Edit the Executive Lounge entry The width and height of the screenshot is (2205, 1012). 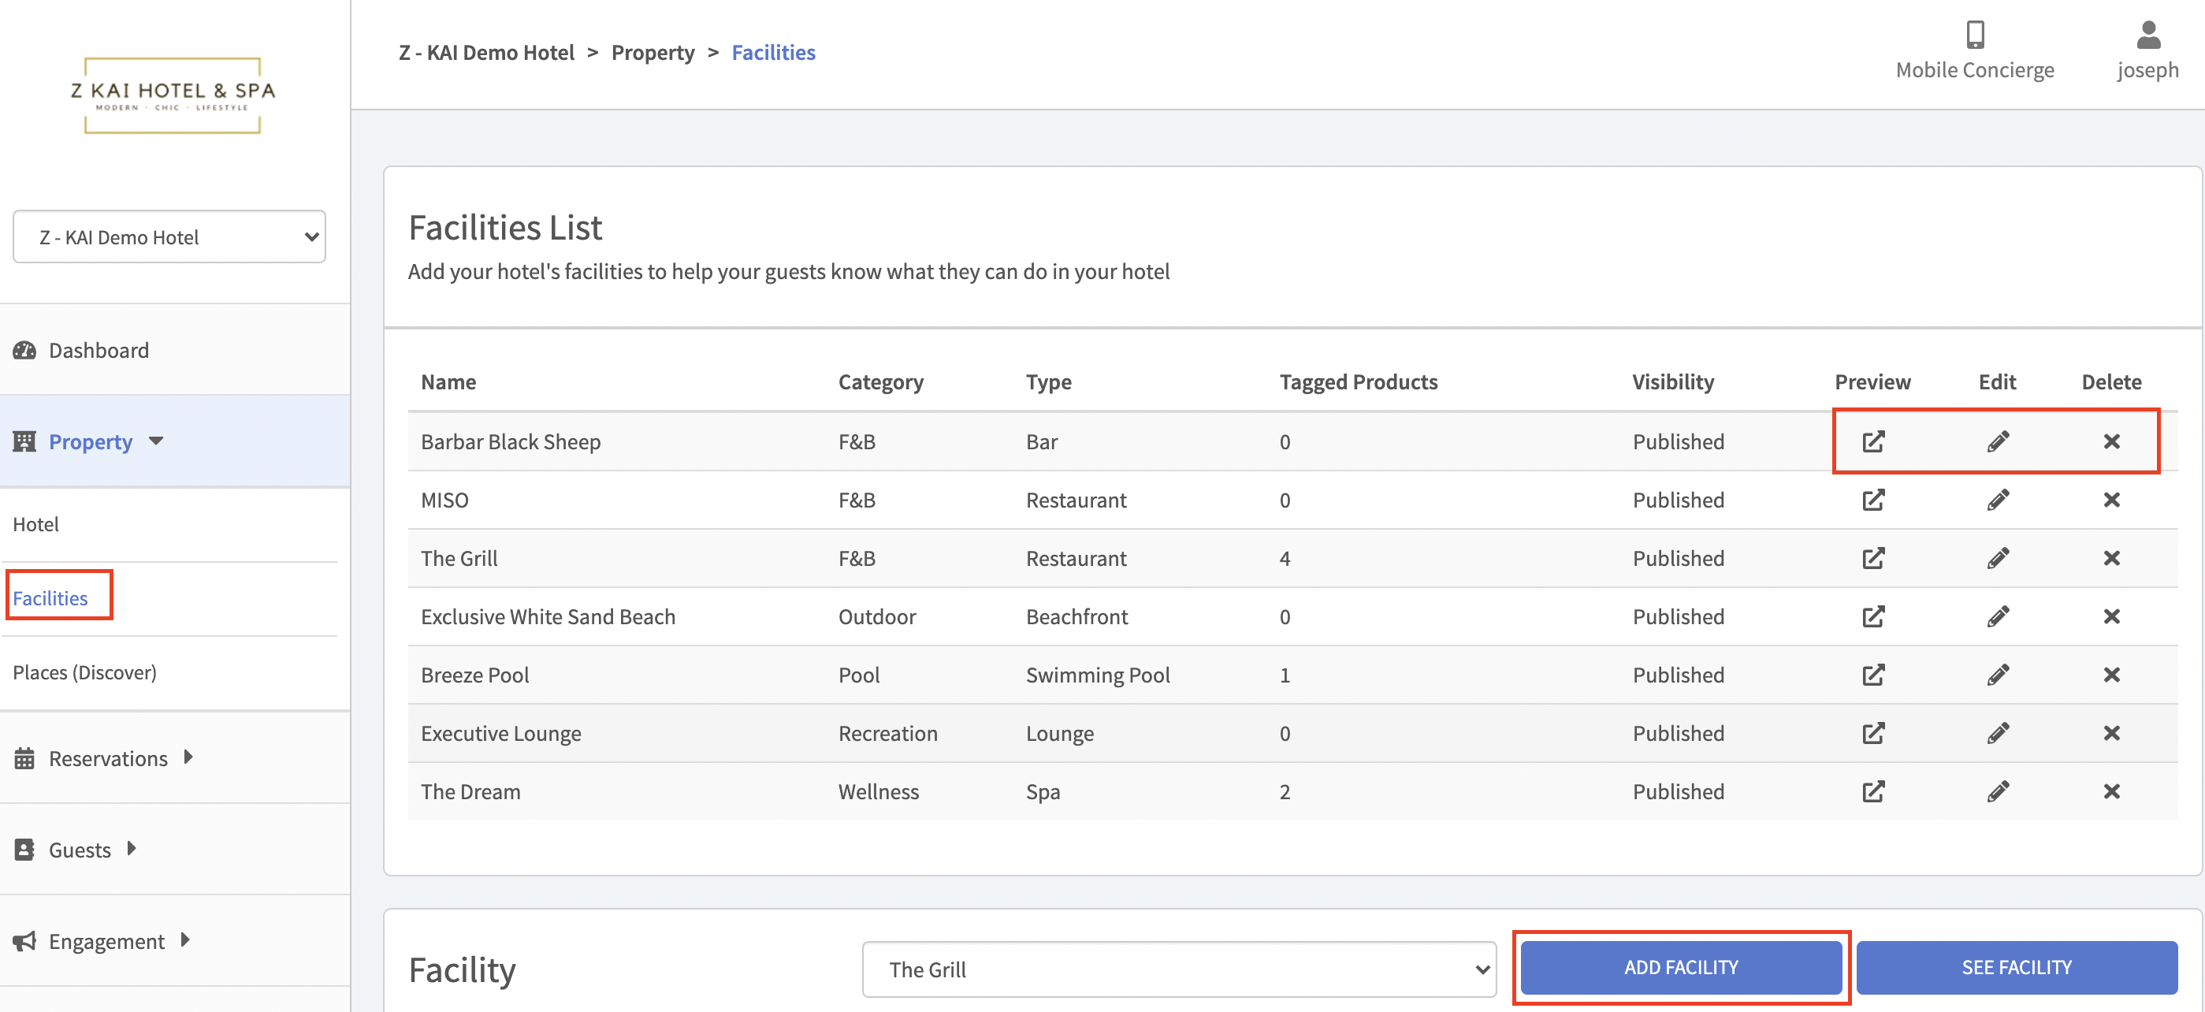click(1998, 733)
